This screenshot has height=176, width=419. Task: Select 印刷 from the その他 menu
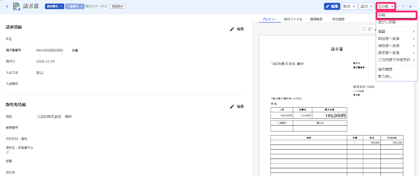click(396, 15)
